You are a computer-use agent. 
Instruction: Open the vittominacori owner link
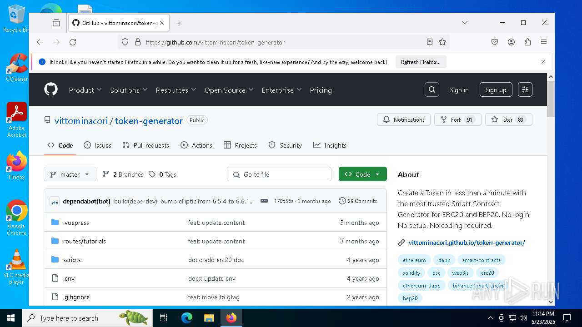pos(81,120)
